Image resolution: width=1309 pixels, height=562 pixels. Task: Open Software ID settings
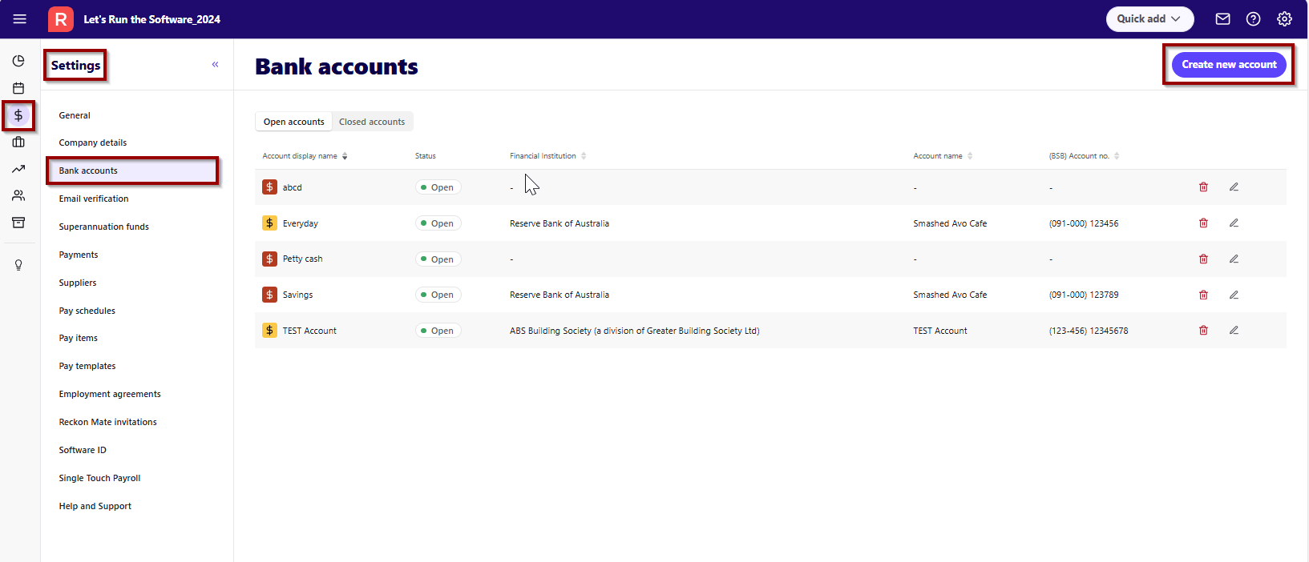point(83,450)
